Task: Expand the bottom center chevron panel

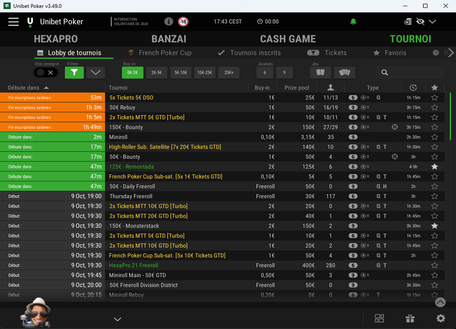Action: point(117,319)
